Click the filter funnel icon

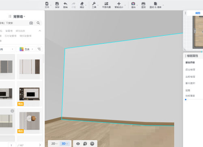coord(39,49)
